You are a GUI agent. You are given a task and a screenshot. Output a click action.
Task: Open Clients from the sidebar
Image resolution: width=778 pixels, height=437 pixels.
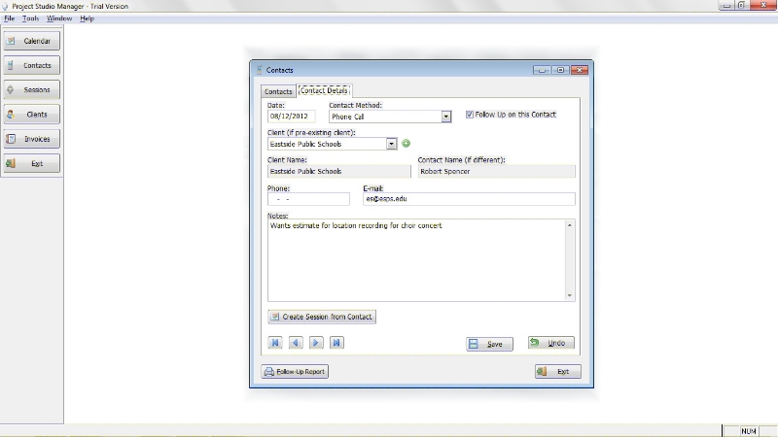tap(32, 115)
